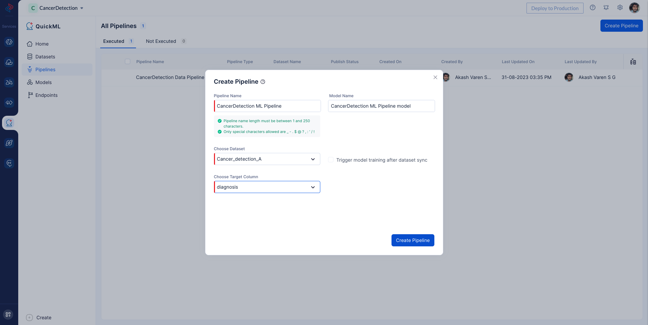
Task: Open Datasets in the sidebar
Action: point(45,57)
